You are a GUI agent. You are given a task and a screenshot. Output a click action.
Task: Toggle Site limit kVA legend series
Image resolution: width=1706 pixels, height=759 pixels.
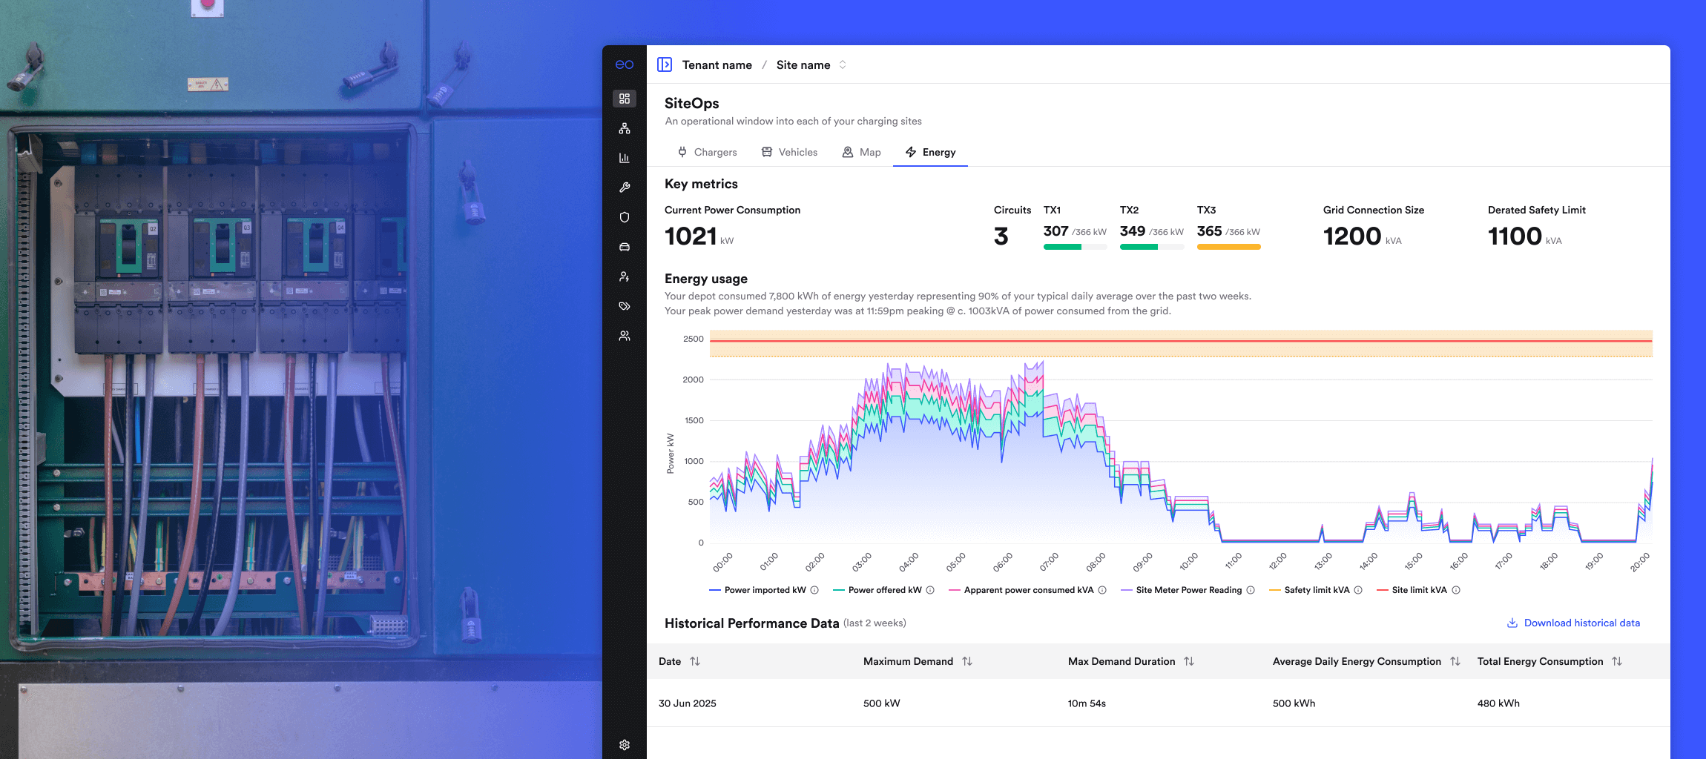tap(1418, 590)
